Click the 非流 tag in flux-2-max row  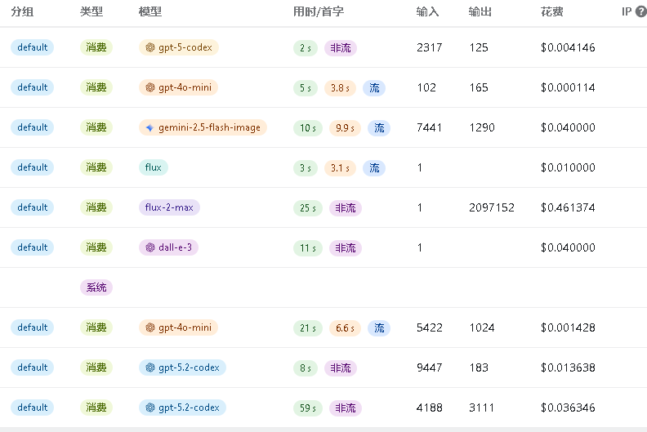[346, 208]
